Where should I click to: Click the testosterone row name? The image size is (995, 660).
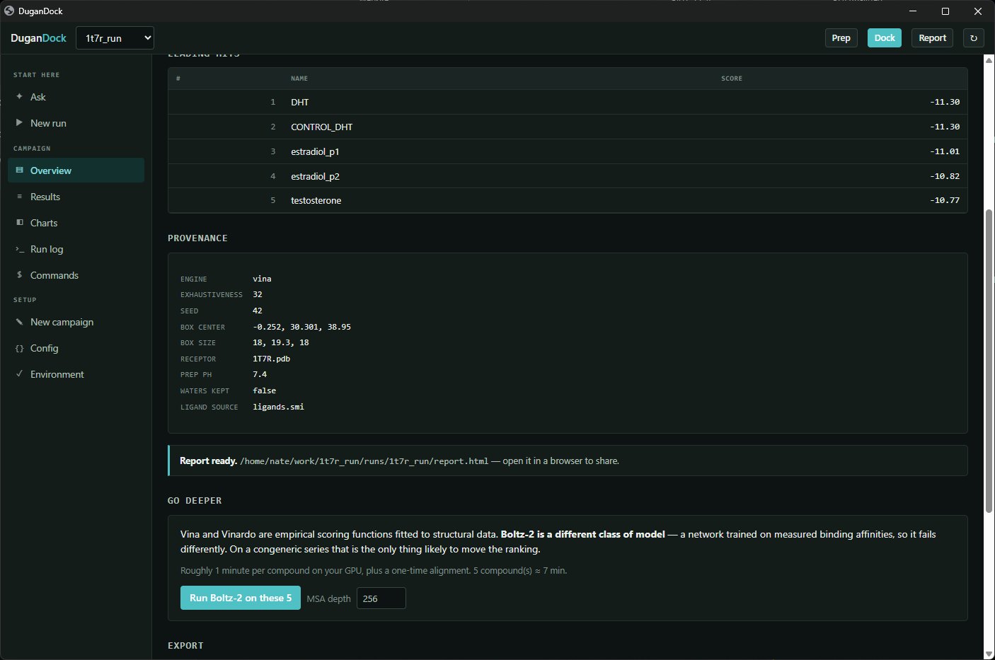pos(316,200)
